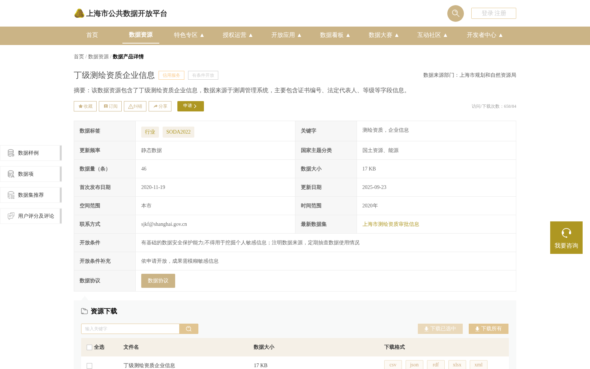
Task: Click the 2020-11-19 publish date
Action: pos(153,187)
